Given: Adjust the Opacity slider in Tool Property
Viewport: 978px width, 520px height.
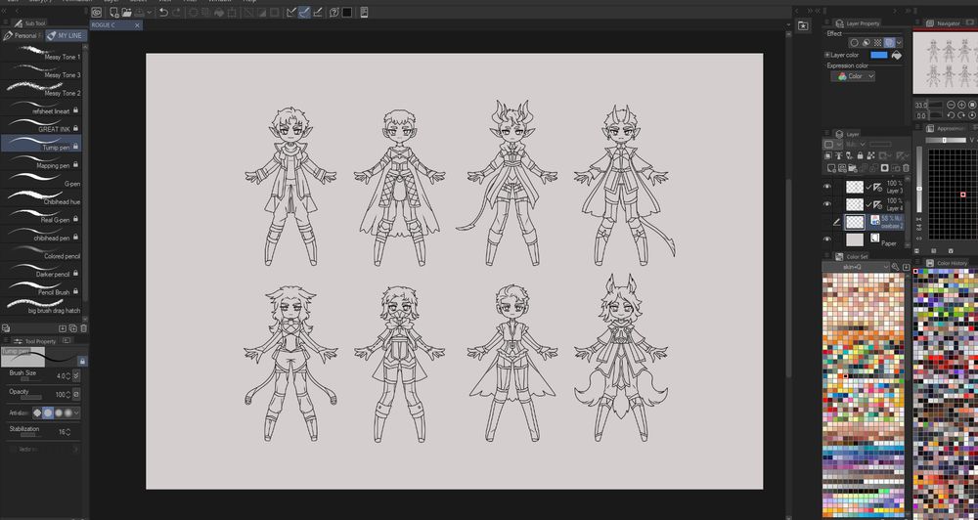Looking at the screenshot, I should click(x=31, y=397).
